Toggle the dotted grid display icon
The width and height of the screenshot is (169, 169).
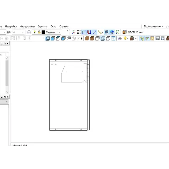tap(79, 32)
